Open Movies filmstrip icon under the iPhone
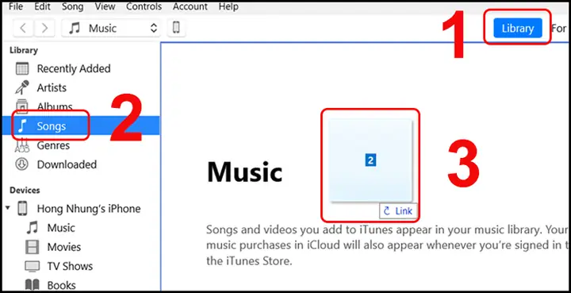Screen dimensions: 571x293 [x=32, y=247]
